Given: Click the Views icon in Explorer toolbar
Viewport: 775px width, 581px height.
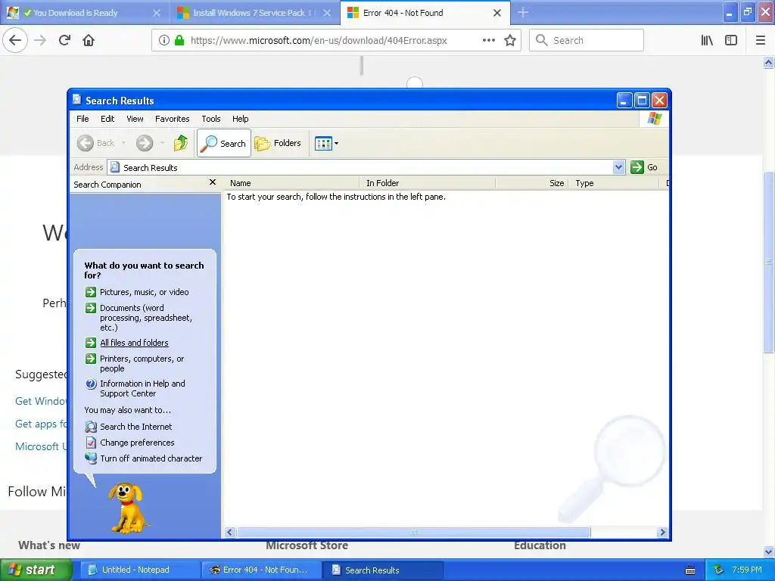Looking at the screenshot, I should [x=323, y=143].
